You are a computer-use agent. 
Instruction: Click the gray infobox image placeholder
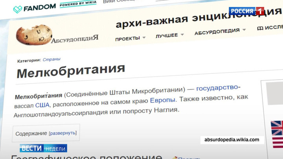[x=274, y=93]
